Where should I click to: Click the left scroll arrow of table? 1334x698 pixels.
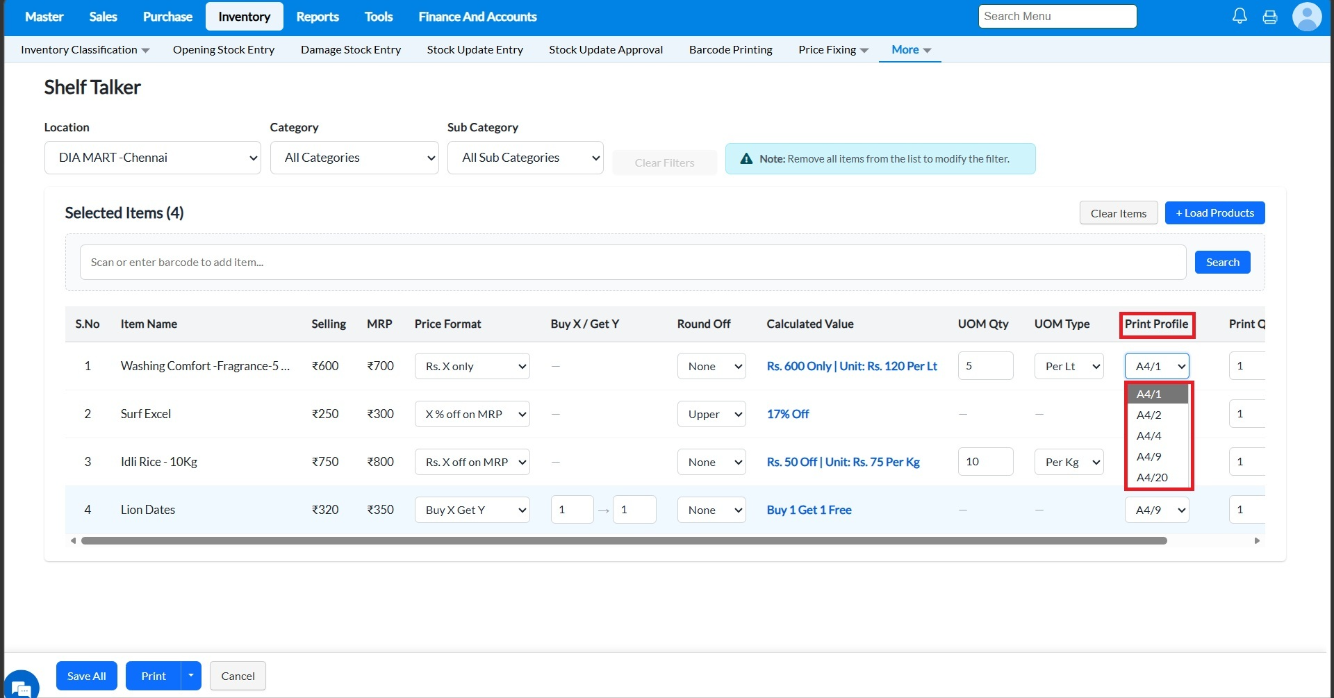point(73,540)
